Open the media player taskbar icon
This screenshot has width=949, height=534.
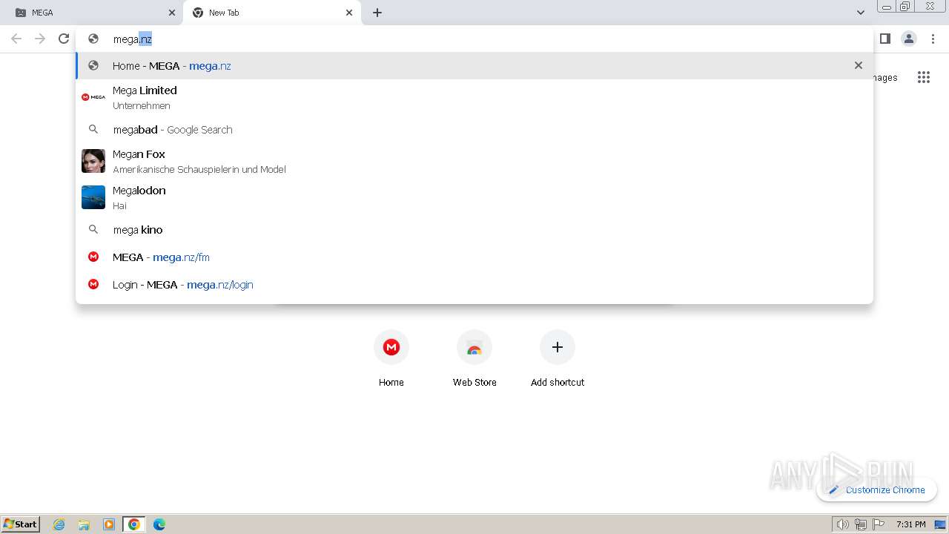coord(109,524)
